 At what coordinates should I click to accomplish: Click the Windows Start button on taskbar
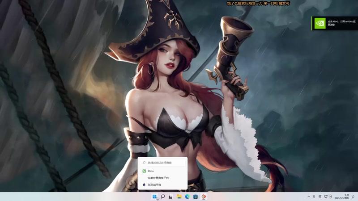coord(154,197)
